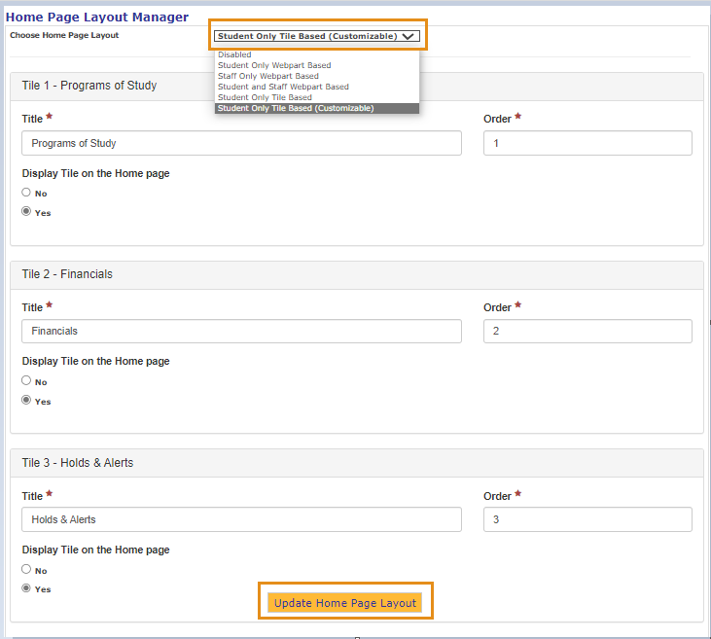Select Student and Staff Webpart Based
711x639 pixels.
pyautogui.click(x=283, y=87)
